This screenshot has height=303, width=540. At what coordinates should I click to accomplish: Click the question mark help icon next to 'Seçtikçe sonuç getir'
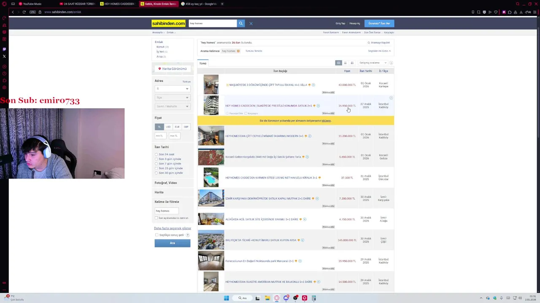pos(188,235)
